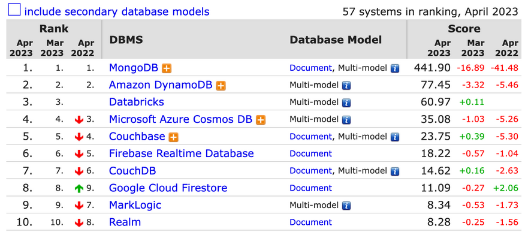
Task: Click the red down arrow in MarkLogic row
Action: point(79,206)
